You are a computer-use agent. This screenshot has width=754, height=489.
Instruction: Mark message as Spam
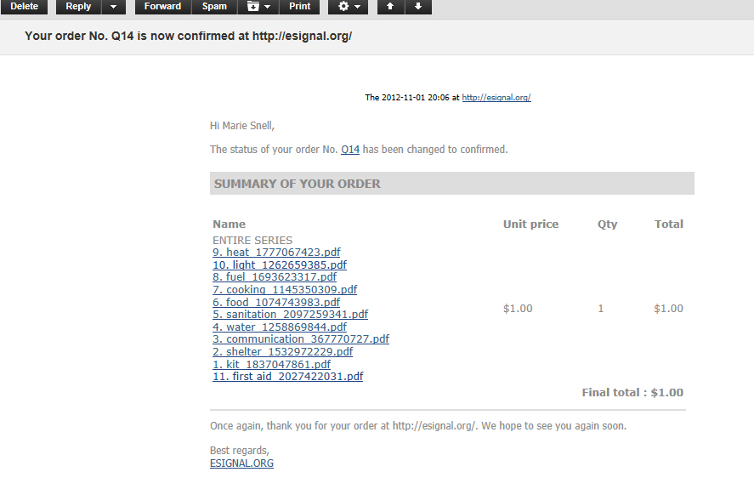pos(214,7)
